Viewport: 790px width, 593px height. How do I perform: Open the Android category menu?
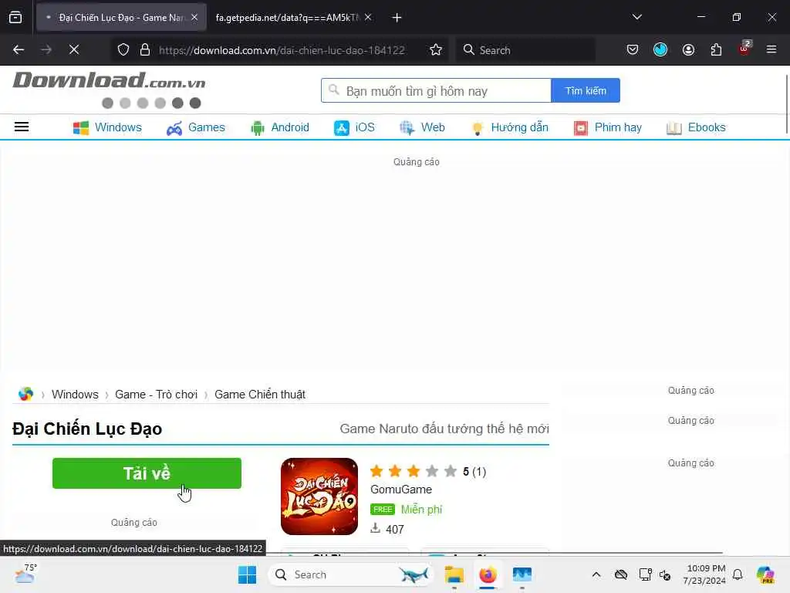(x=280, y=127)
